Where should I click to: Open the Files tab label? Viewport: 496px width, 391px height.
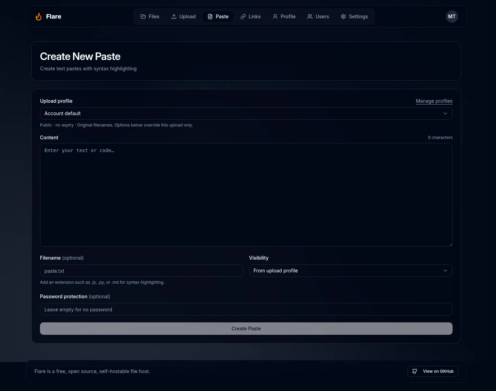tap(154, 17)
